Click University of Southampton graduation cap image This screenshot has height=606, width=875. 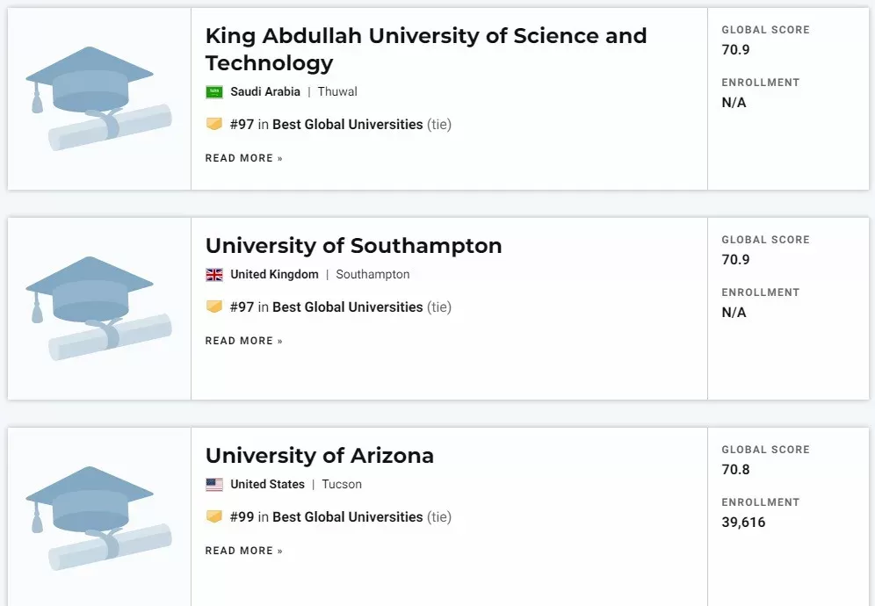(x=98, y=308)
